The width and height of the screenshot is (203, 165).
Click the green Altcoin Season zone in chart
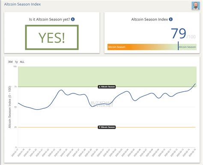107,77
